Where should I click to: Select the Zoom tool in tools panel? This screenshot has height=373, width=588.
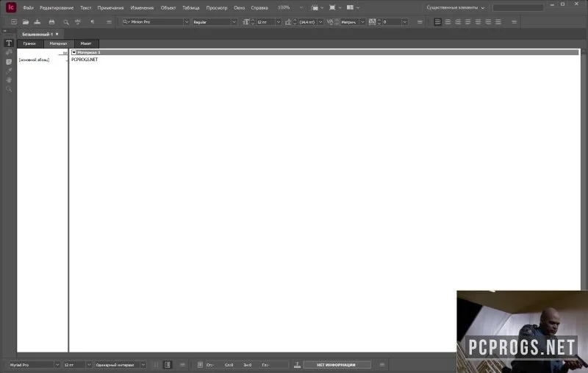coord(9,89)
